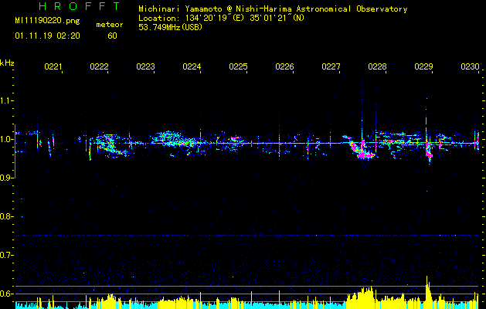
Task: Click the 1.1 frequency axis label
Action: coord(6,100)
